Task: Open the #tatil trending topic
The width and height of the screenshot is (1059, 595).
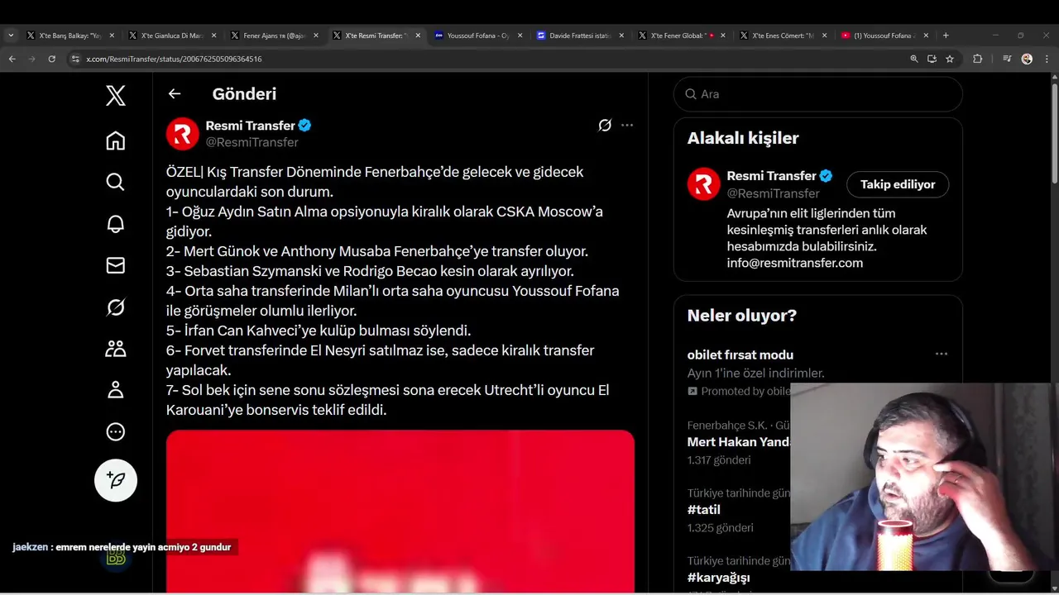Action: [704, 510]
